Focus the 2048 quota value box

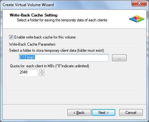point(28,72)
